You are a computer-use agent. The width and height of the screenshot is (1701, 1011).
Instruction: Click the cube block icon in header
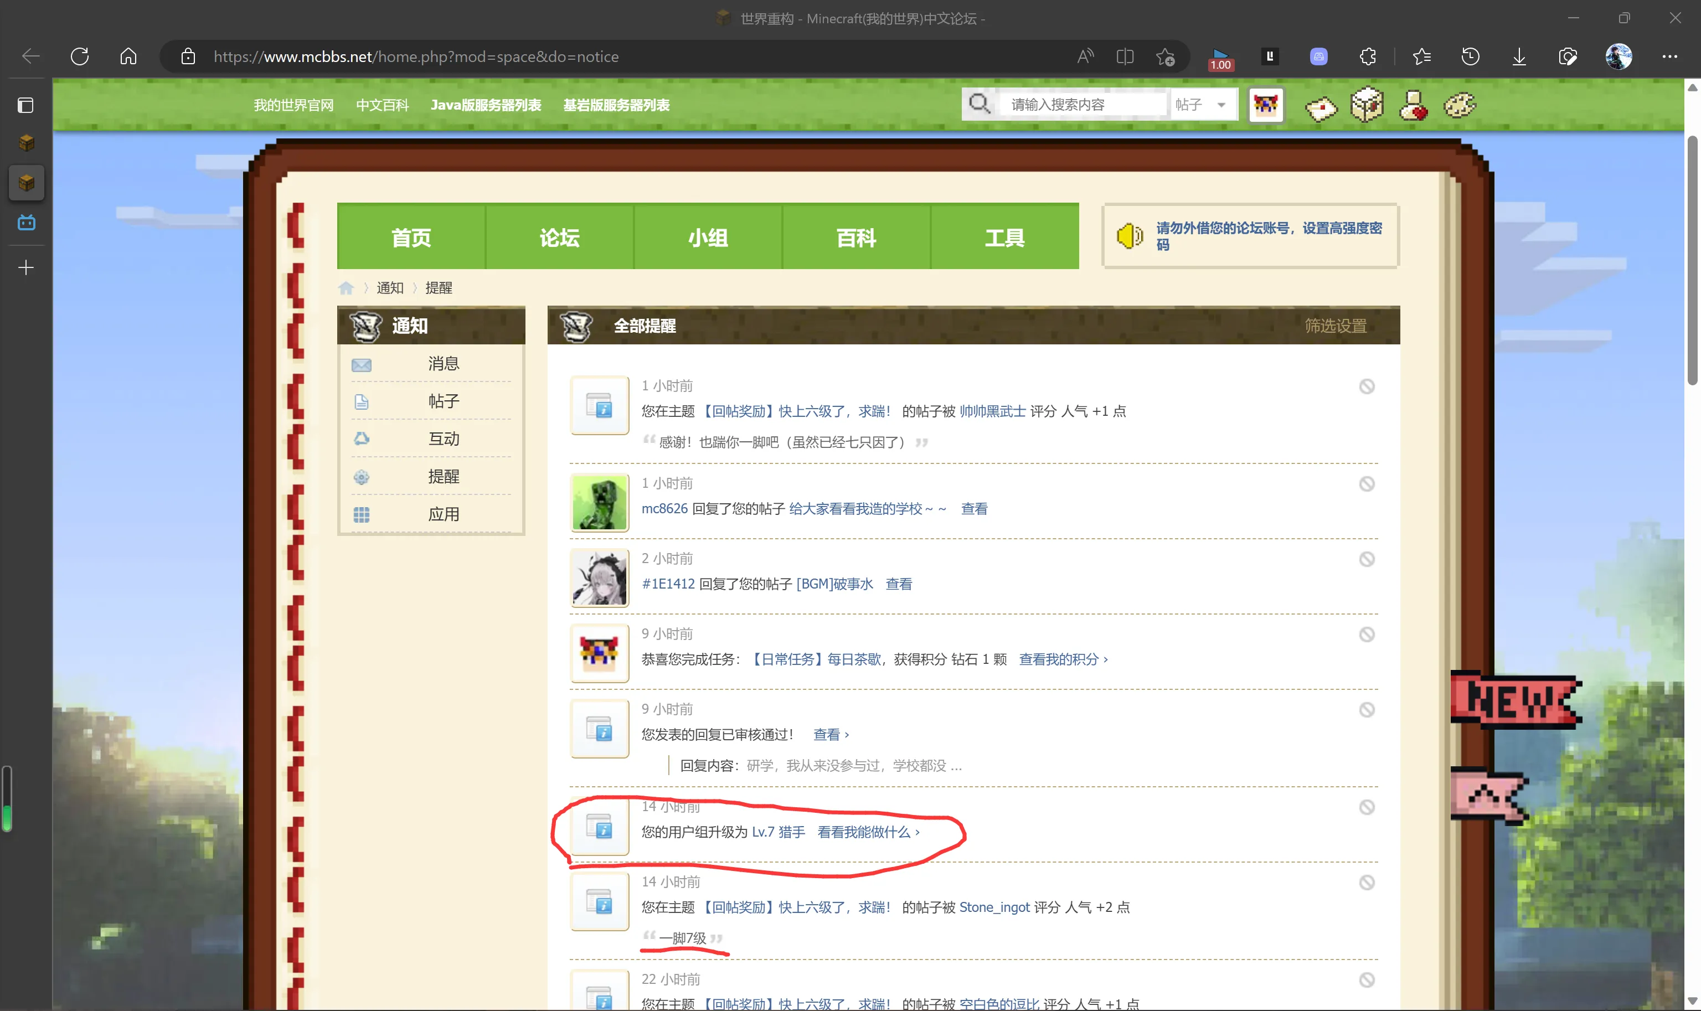[x=1367, y=105]
